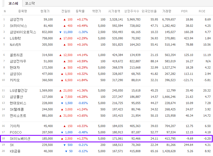Click KB금융 foreign ratio 65.16
The height and width of the screenshot is (156, 213).
pyautogui.click(x=154, y=151)
